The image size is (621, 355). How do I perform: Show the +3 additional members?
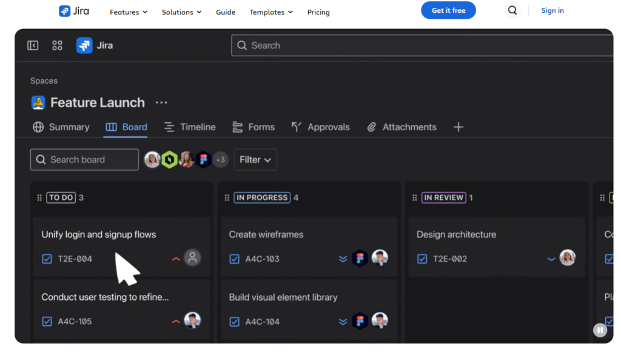click(x=221, y=159)
